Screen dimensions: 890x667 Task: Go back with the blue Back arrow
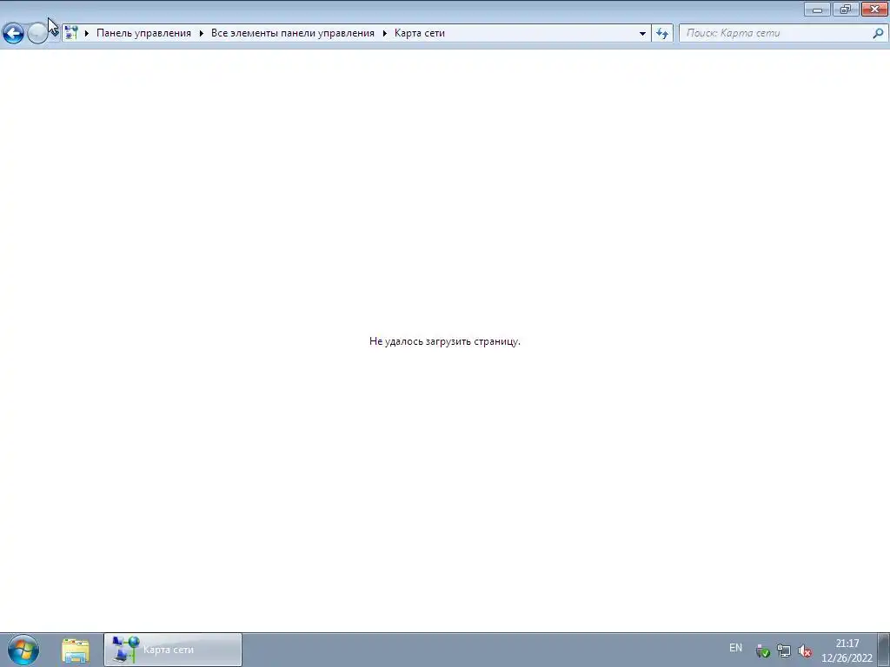pyautogui.click(x=14, y=33)
